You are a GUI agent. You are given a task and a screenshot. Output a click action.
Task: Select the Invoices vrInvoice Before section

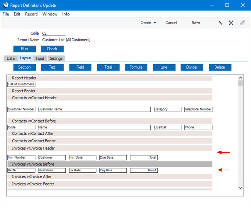pos(110,164)
